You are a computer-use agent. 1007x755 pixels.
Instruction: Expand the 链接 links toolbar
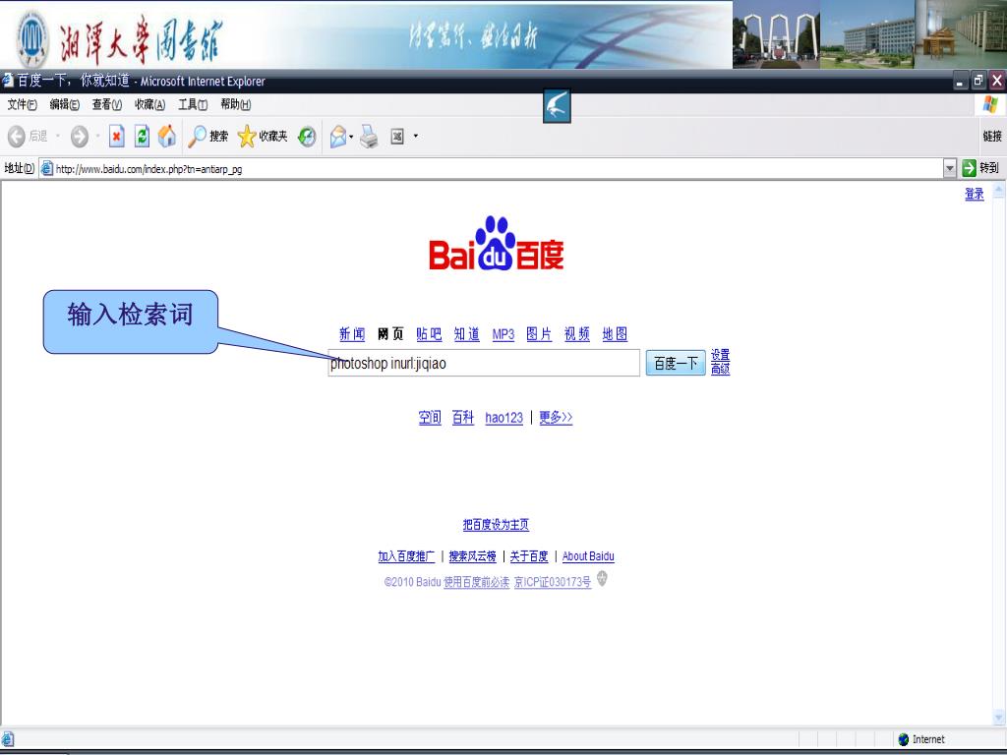pos(992,136)
